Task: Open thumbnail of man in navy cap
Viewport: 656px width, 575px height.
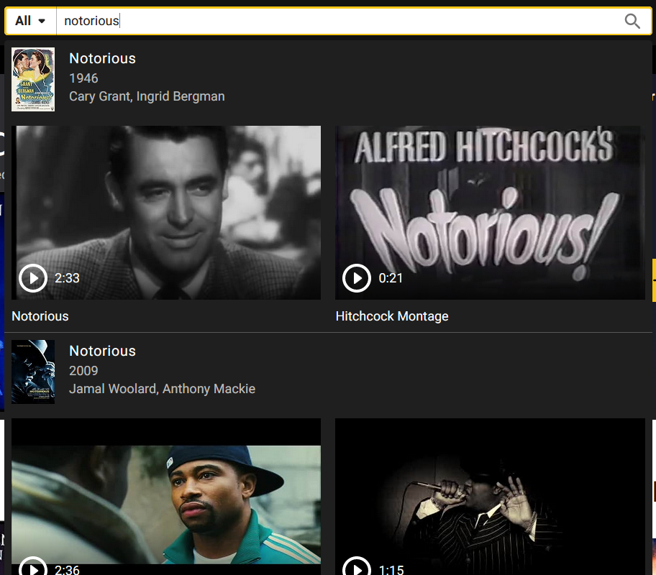Action: [x=166, y=496]
